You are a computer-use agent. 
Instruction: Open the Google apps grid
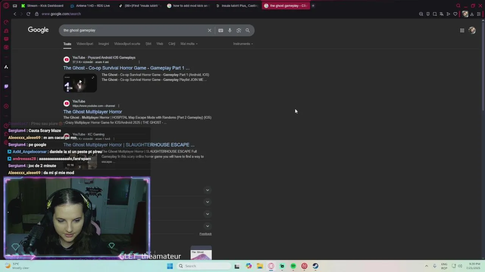(x=462, y=30)
